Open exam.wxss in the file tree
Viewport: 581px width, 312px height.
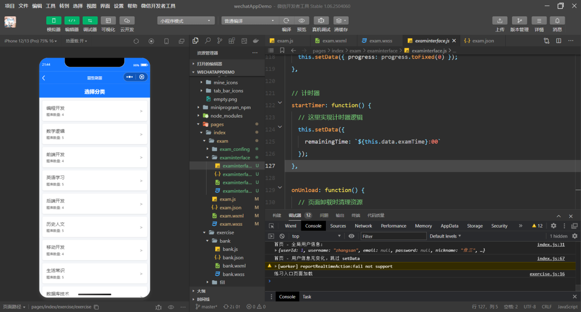pyautogui.click(x=227, y=224)
